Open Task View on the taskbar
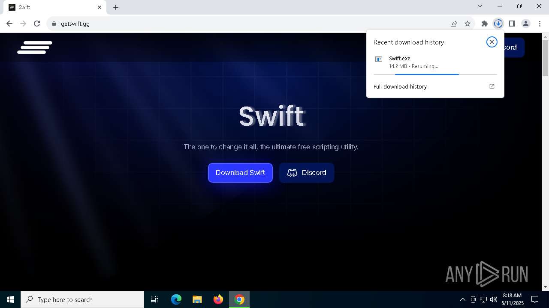The width and height of the screenshot is (549, 308). point(154,299)
